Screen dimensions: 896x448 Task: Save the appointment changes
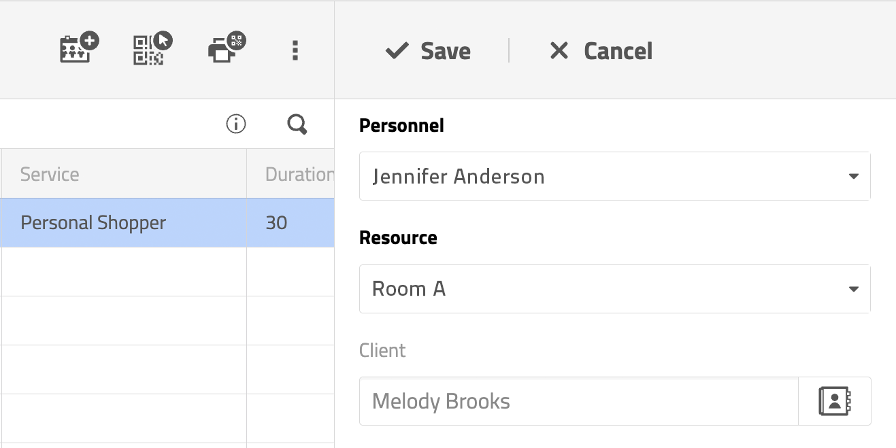[429, 51]
